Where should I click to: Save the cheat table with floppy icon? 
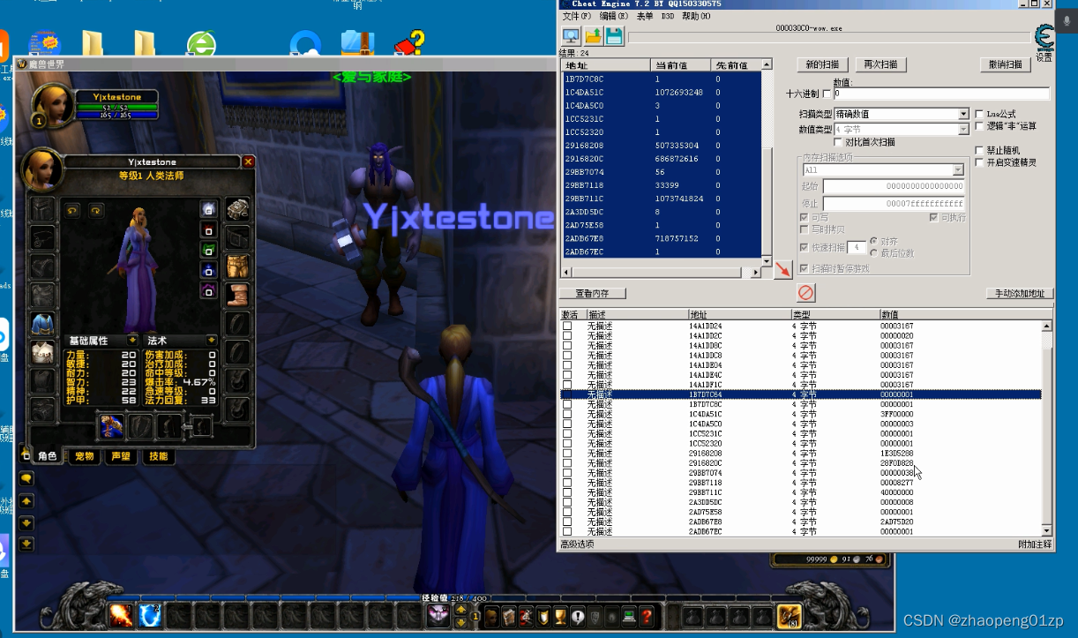point(613,36)
